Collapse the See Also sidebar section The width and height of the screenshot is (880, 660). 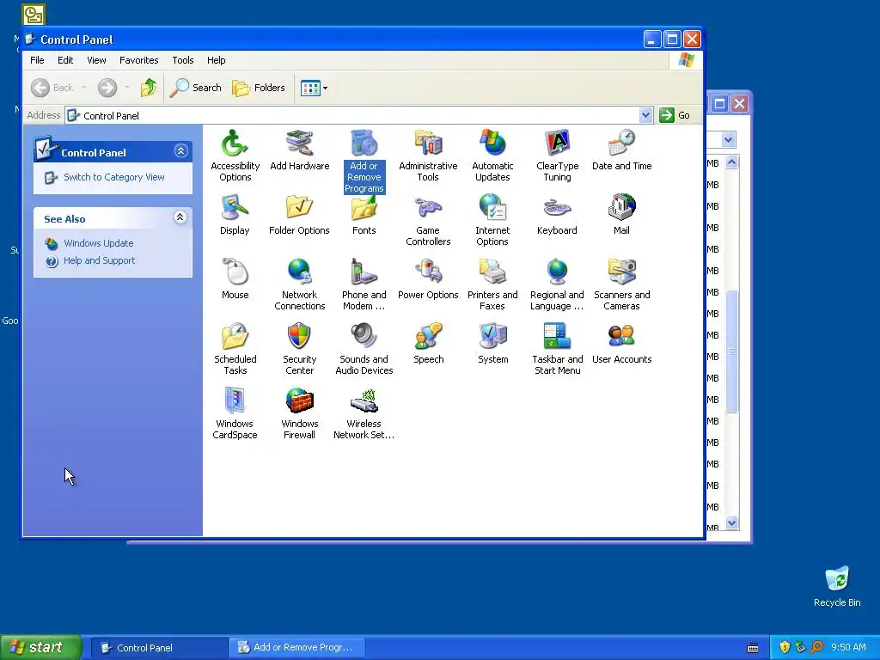pos(180,217)
